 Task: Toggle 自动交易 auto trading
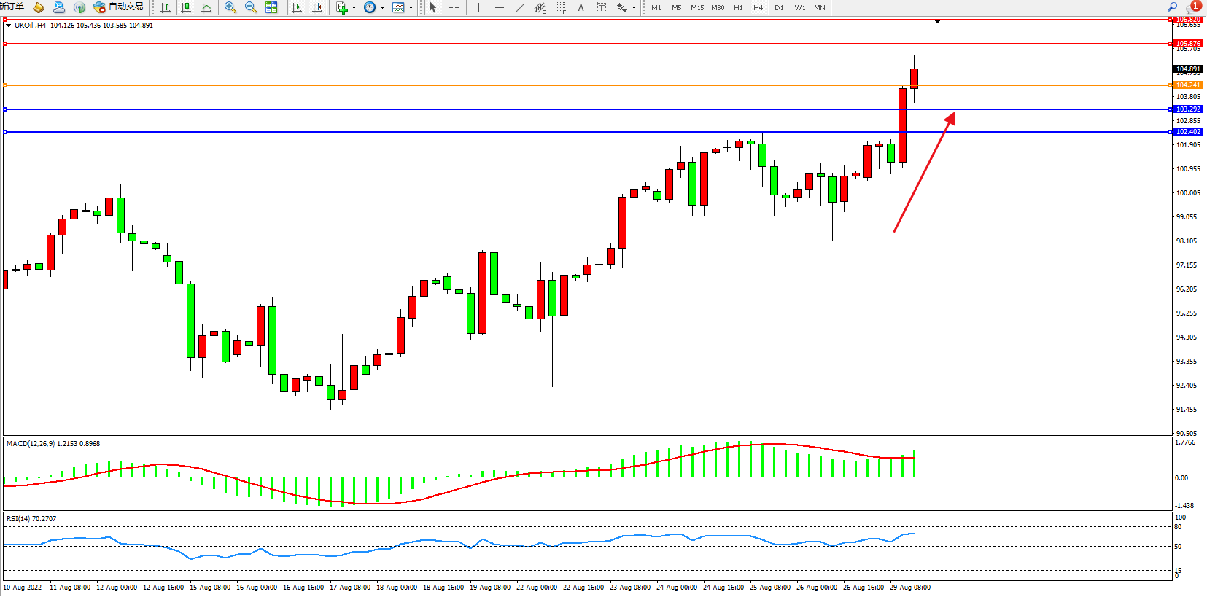click(x=119, y=7)
